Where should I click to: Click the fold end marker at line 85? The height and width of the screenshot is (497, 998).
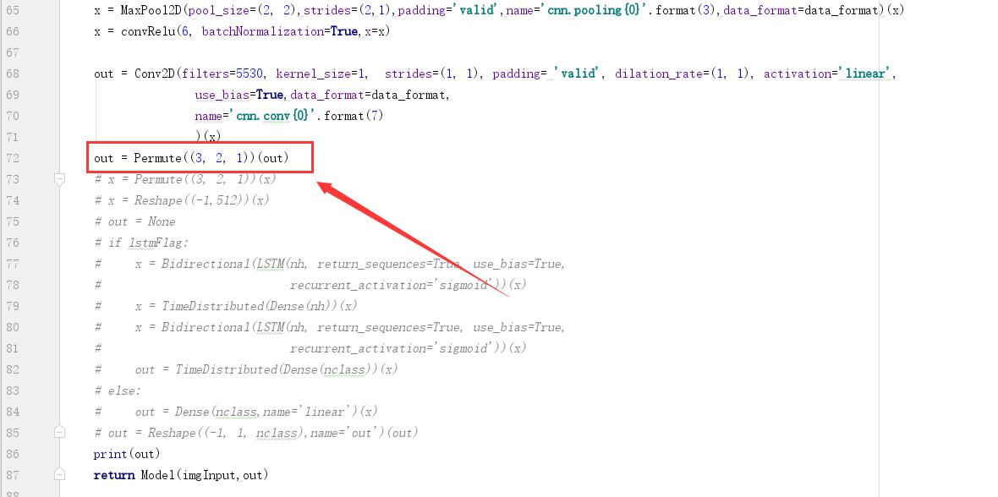pos(60,433)
